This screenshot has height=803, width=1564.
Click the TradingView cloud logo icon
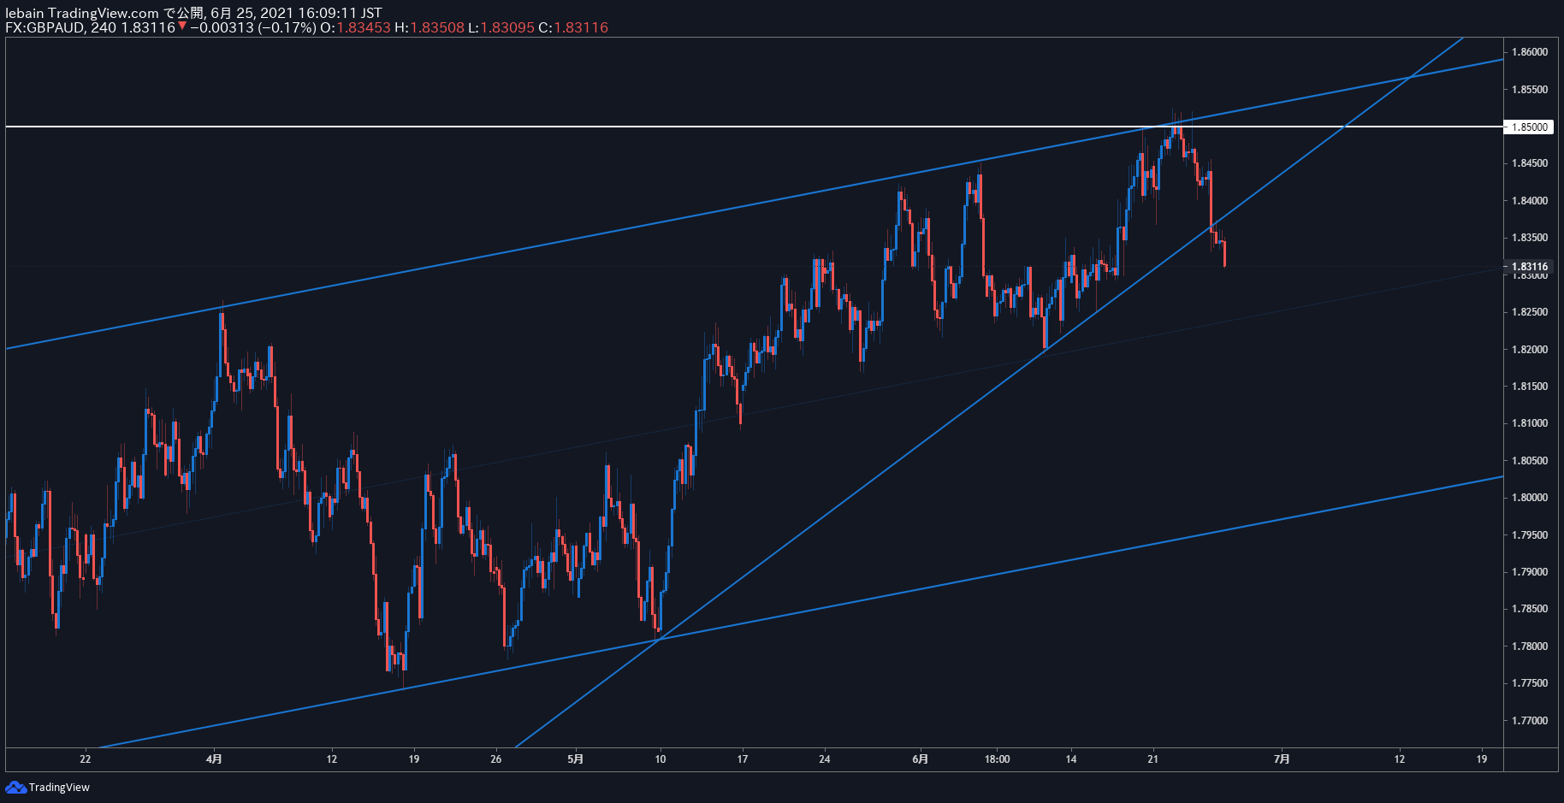click(15, 787)
